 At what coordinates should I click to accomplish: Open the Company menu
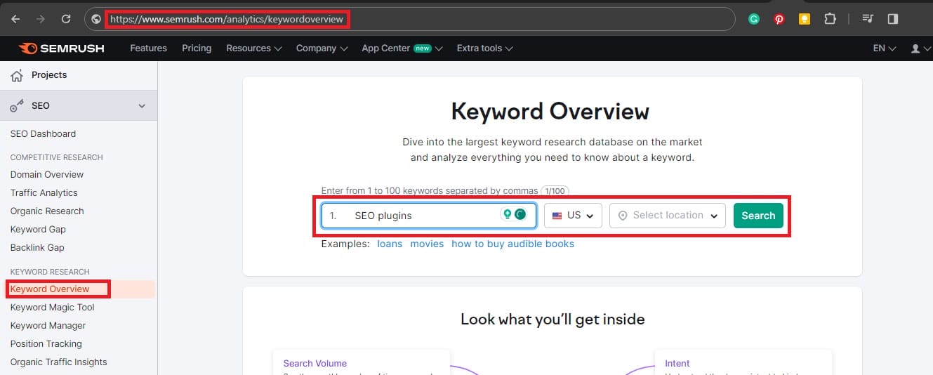(322, 48)
